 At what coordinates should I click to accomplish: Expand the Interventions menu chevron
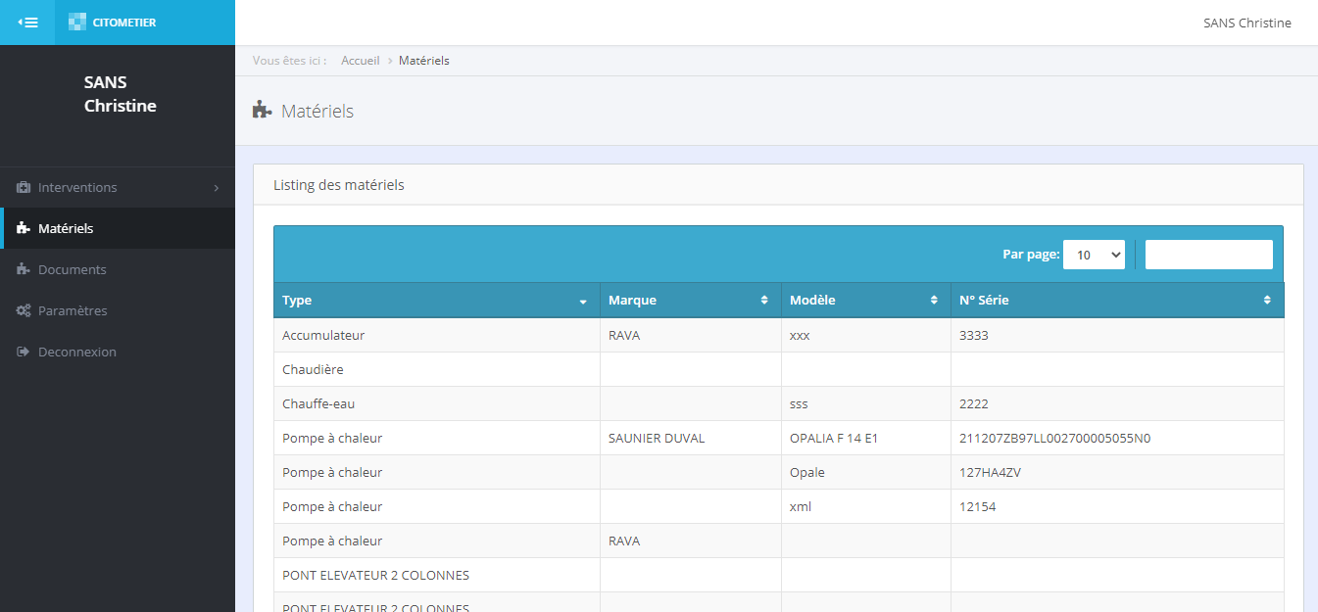click(217, 188)
